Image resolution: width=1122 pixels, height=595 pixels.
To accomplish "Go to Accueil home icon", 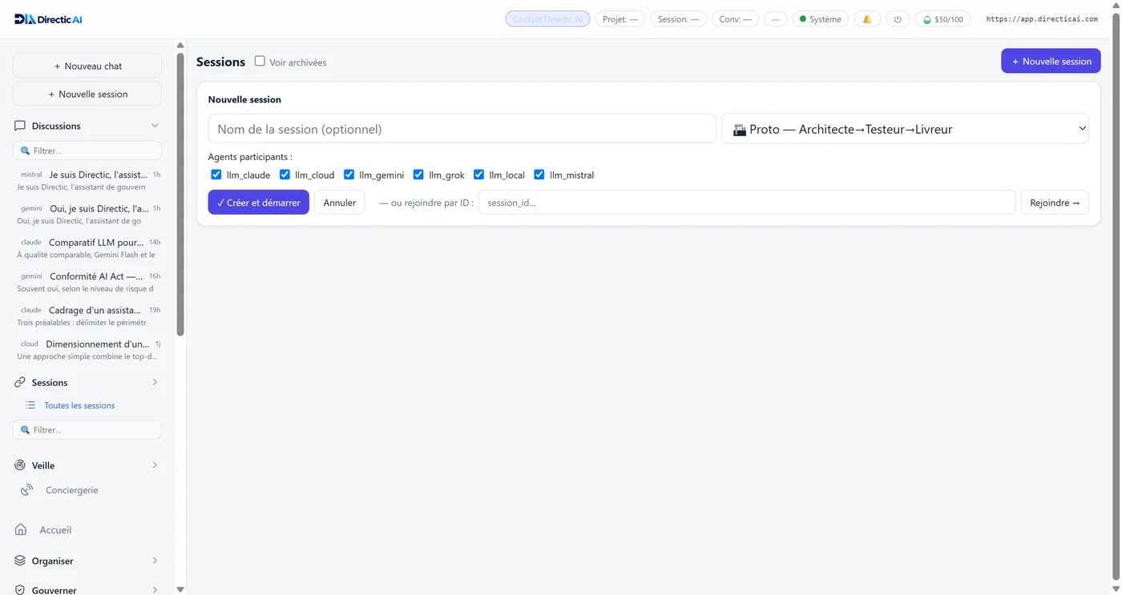I will [21, 530].
